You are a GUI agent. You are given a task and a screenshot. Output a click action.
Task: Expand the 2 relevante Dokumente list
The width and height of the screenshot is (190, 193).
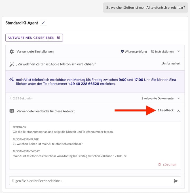coord(178,98)
